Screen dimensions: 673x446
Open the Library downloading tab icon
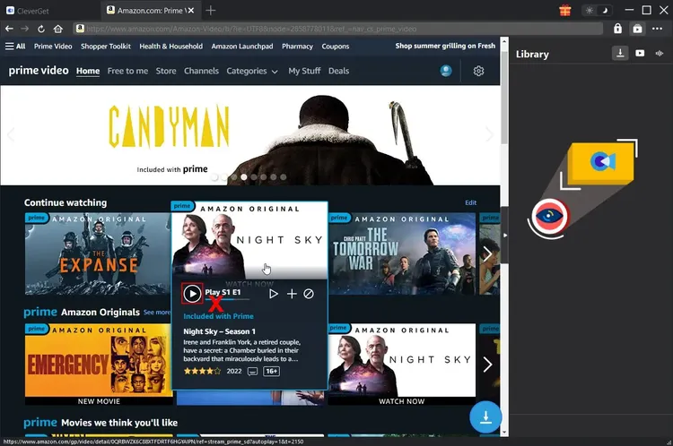[x=620, y=54]
